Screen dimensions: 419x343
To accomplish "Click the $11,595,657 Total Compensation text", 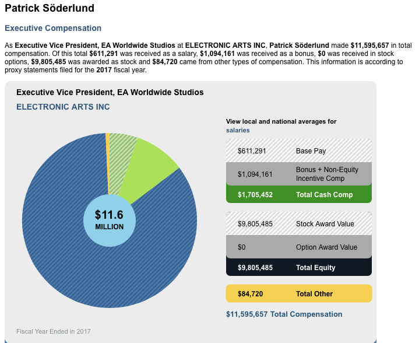I will (x=284, y=314).
